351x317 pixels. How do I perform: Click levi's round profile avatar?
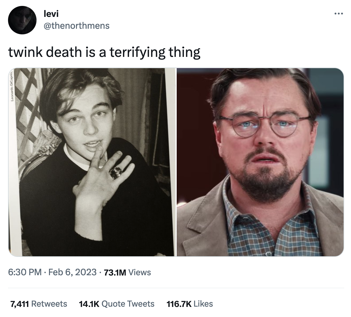pyautogui.click(x=22, y=20)
